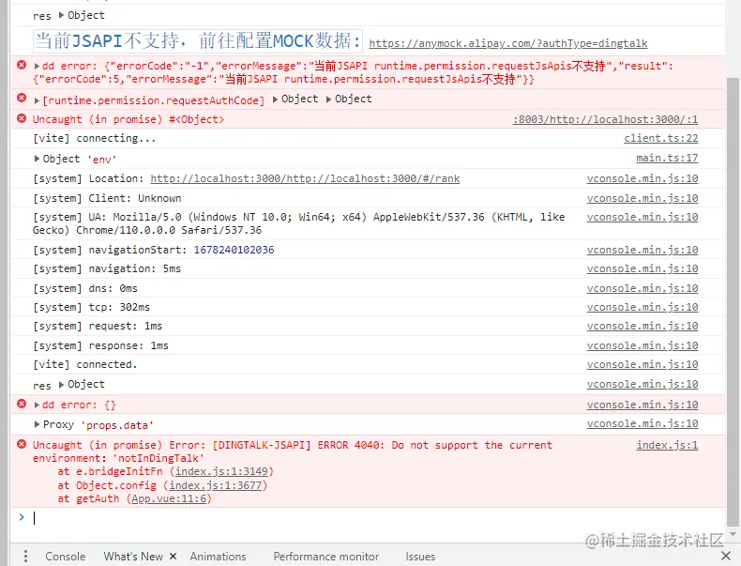Open vconsole.min.js:10 link on Location row
This screenshot has width=741, height=566.
643,178
